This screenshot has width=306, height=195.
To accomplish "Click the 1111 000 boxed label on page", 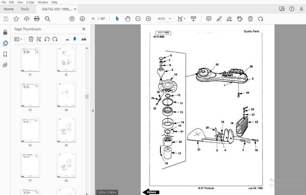I will tap(163, 32).
